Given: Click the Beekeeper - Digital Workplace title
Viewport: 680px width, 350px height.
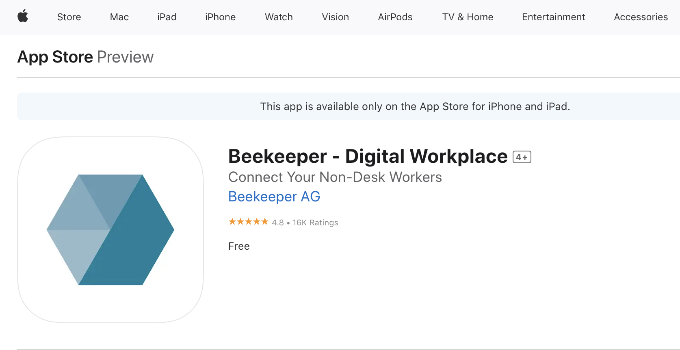Looking at the screenshot, I should (x=368, y=157).
